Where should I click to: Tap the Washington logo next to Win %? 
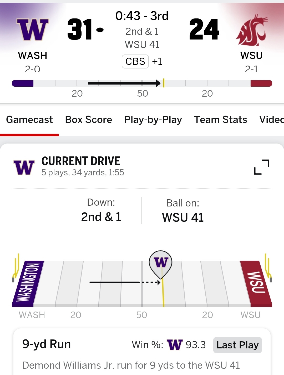(175, 345)
